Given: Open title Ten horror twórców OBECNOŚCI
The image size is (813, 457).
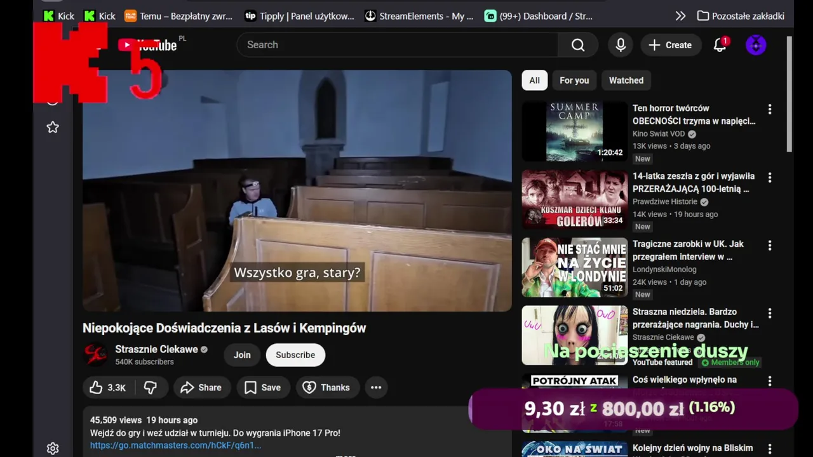Looking at the screenshot, I should (694, 114).
